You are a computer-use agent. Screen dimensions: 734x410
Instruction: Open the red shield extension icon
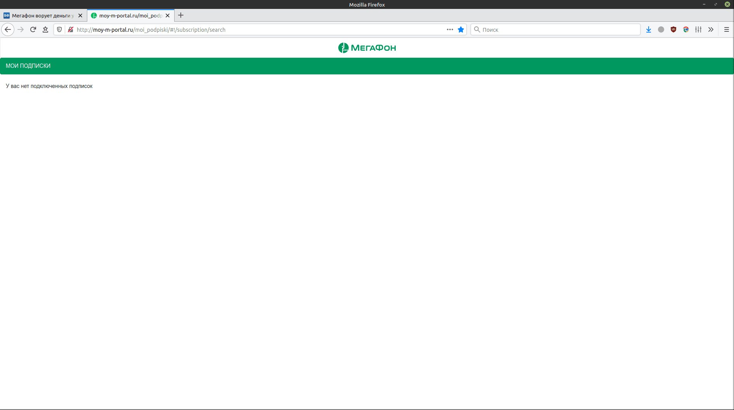click(673, 29)
